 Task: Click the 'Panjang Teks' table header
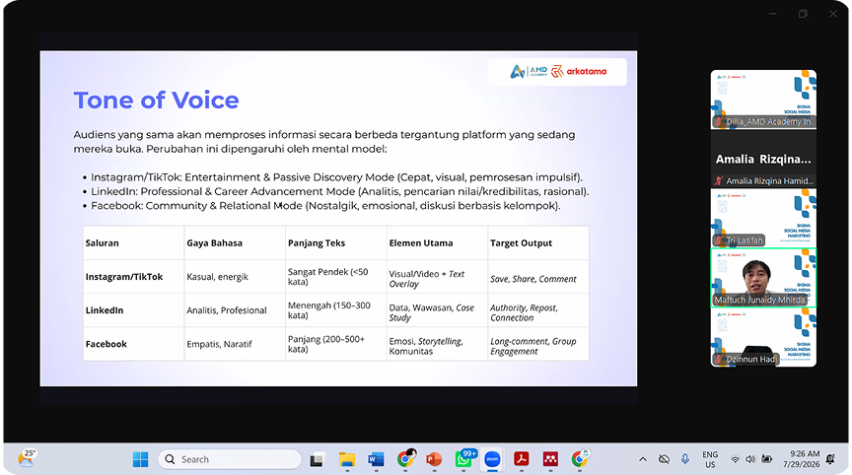pyautogui.click(x=317, y=243)
